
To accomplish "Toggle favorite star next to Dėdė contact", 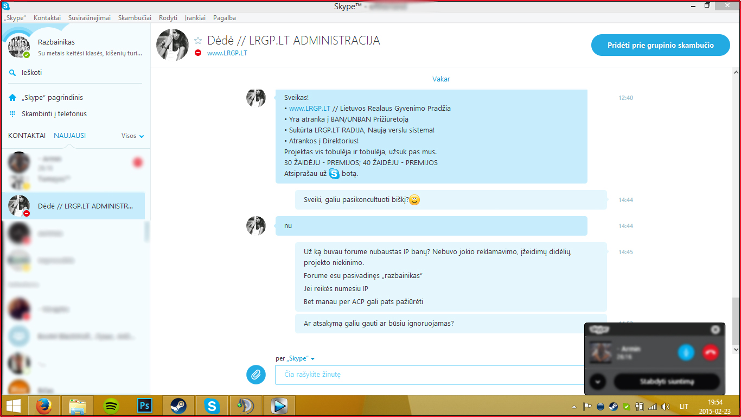I will 198,41.
